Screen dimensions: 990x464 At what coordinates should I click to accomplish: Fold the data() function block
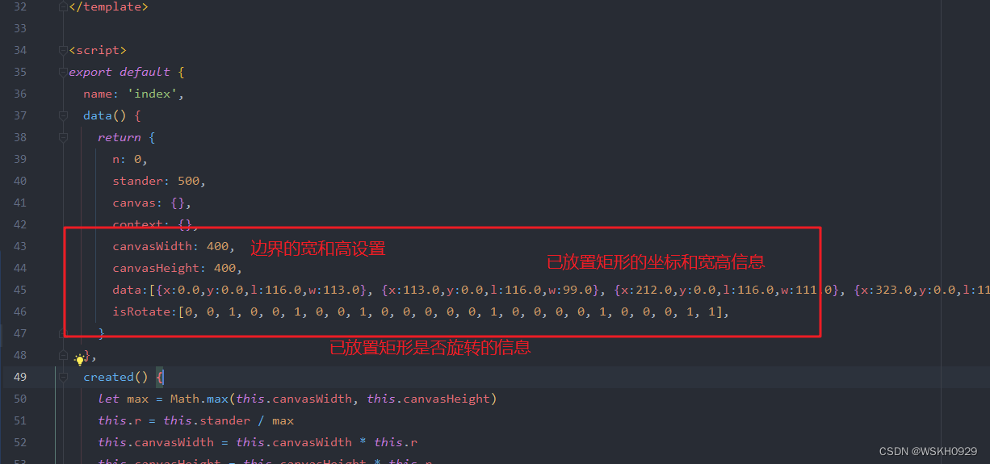tap(64, 115)
